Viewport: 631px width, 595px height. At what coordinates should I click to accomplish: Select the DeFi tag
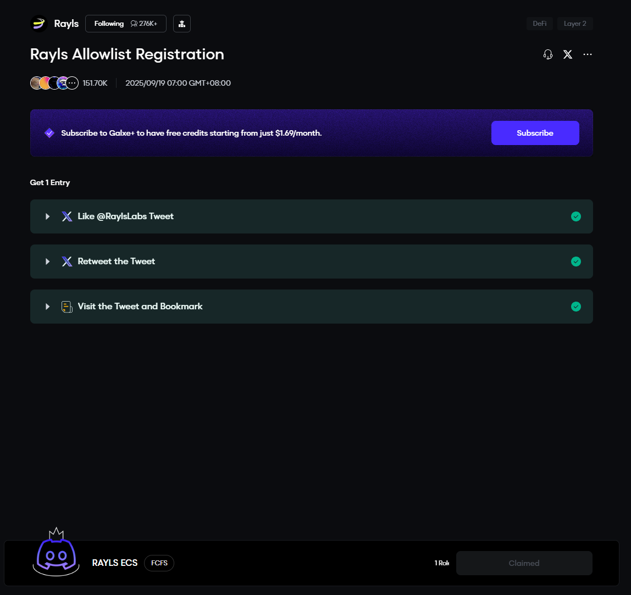pyautogui.click(x=540, y=24)
